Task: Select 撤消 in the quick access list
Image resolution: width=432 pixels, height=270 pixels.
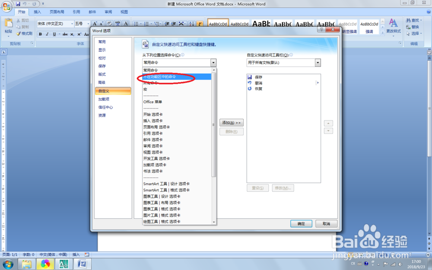Action: 283,83
